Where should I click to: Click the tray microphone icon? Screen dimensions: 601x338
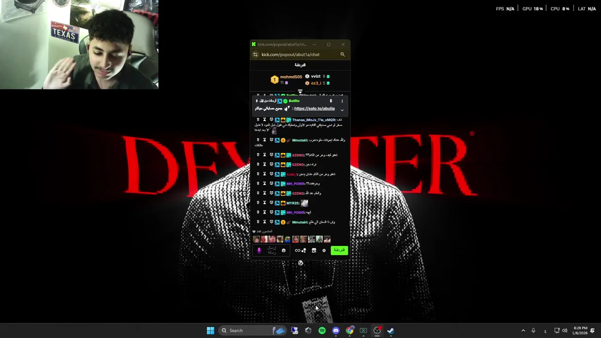(x=533, y=330)
